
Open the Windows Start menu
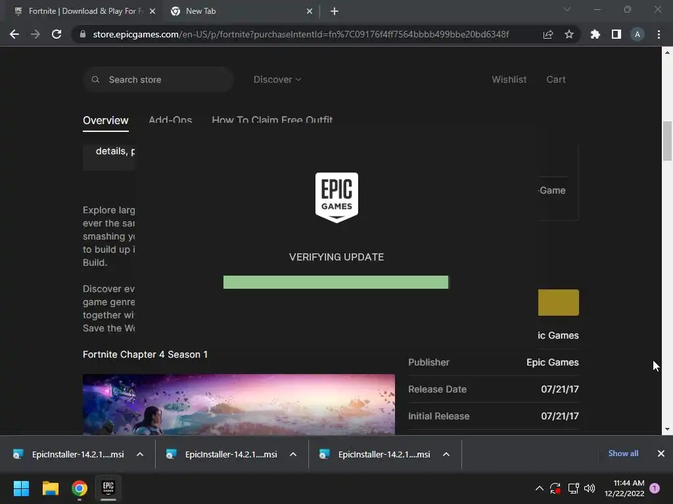coord(21,488)
